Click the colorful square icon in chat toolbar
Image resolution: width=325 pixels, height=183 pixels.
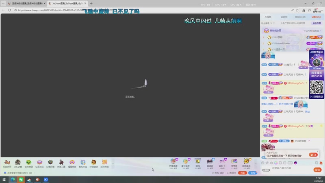(x=276, y=163)
